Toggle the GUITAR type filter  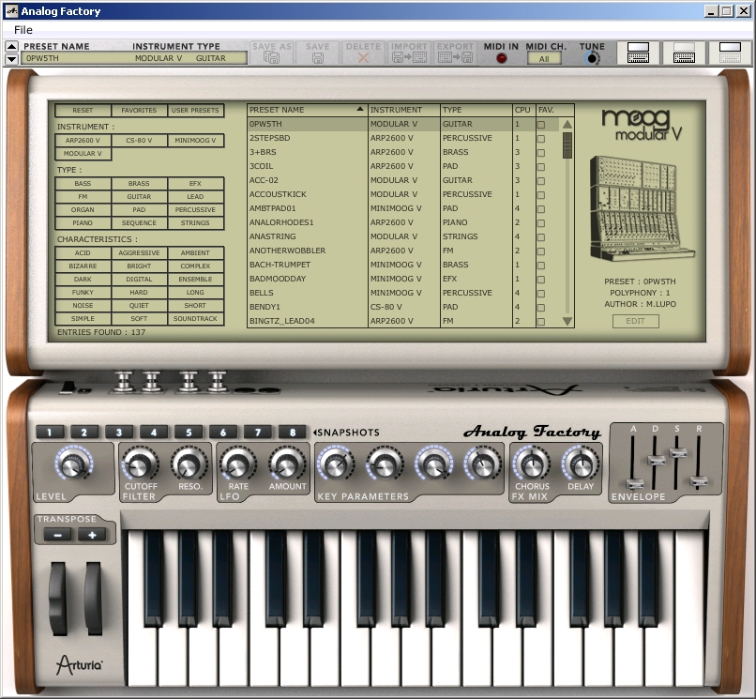139,196
